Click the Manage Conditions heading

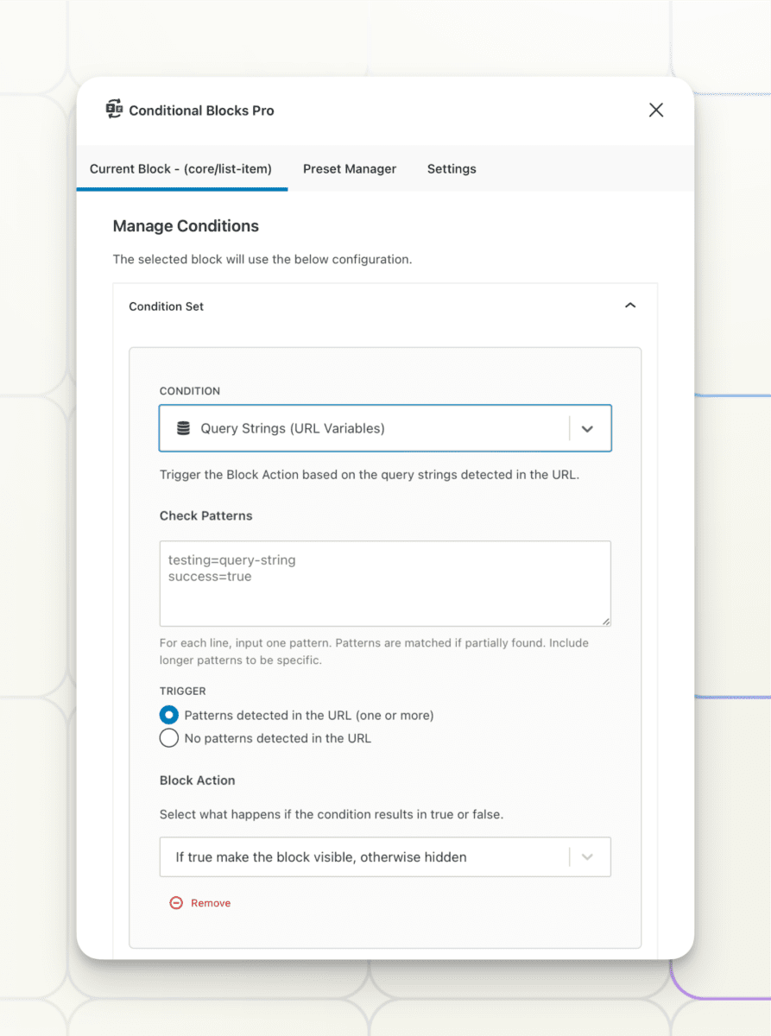pos(186,226)
